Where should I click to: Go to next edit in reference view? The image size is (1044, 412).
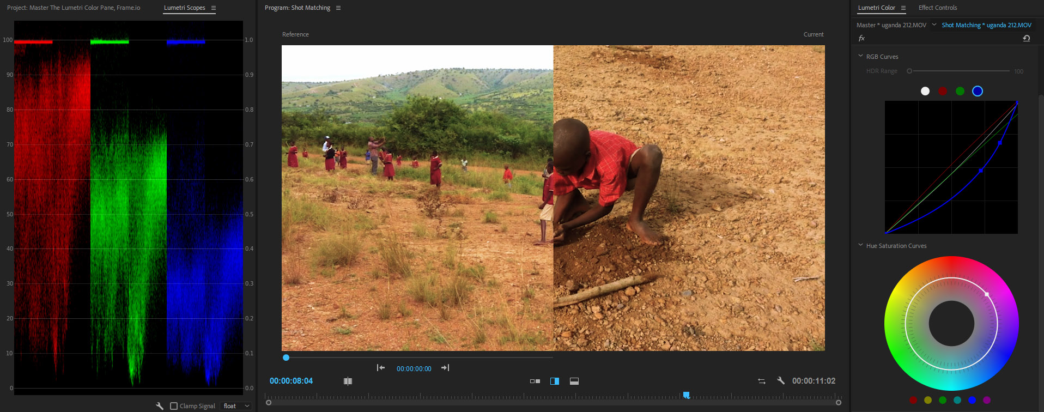click(445, 368)
